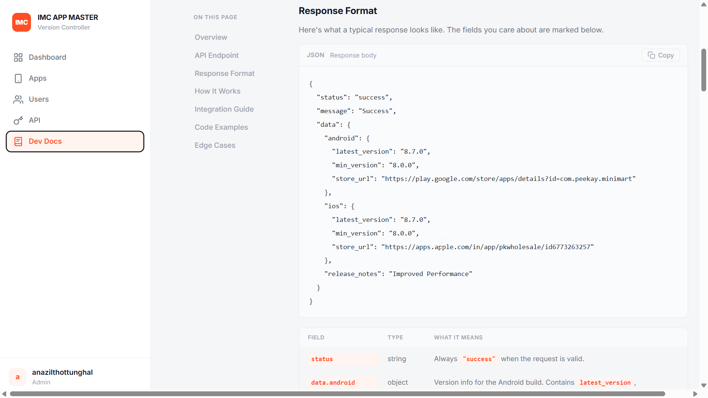708x398 pixels.
Task: Jump to the Overview section
Action: (211, 37)
